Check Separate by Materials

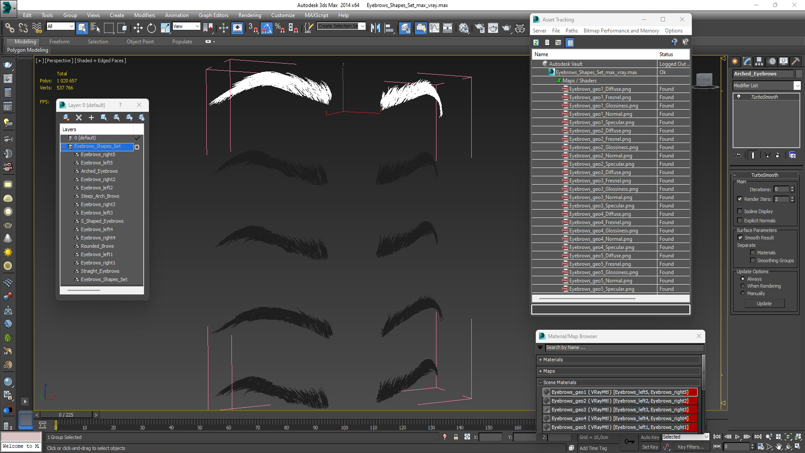tap(753, 253)
